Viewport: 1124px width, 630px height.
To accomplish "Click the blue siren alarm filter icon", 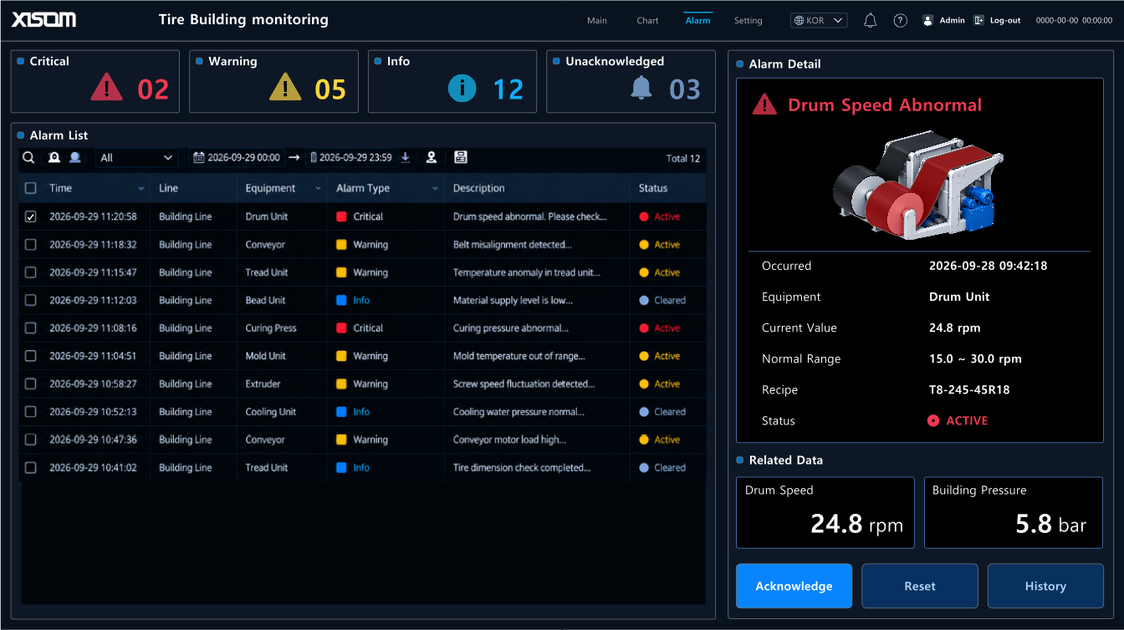I will pyautogui.click(x=75, y=157).
